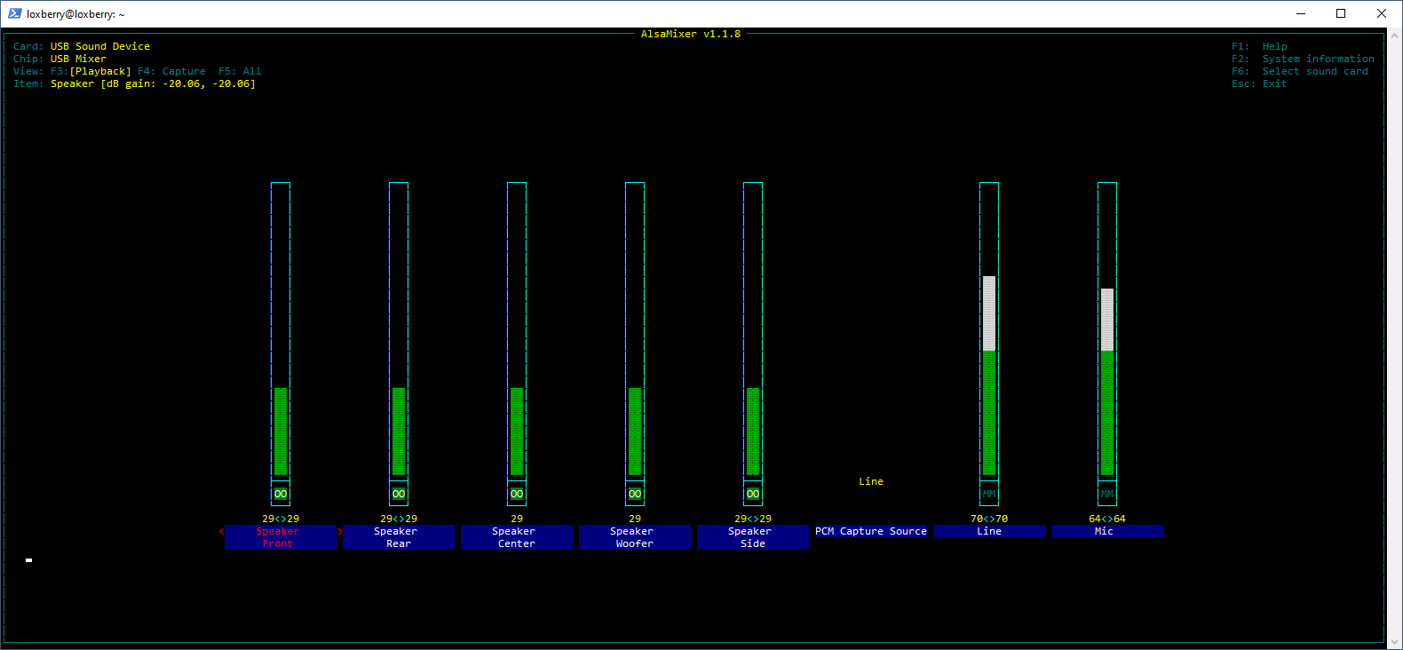Switch to F5 All view

tap(240, 71)
